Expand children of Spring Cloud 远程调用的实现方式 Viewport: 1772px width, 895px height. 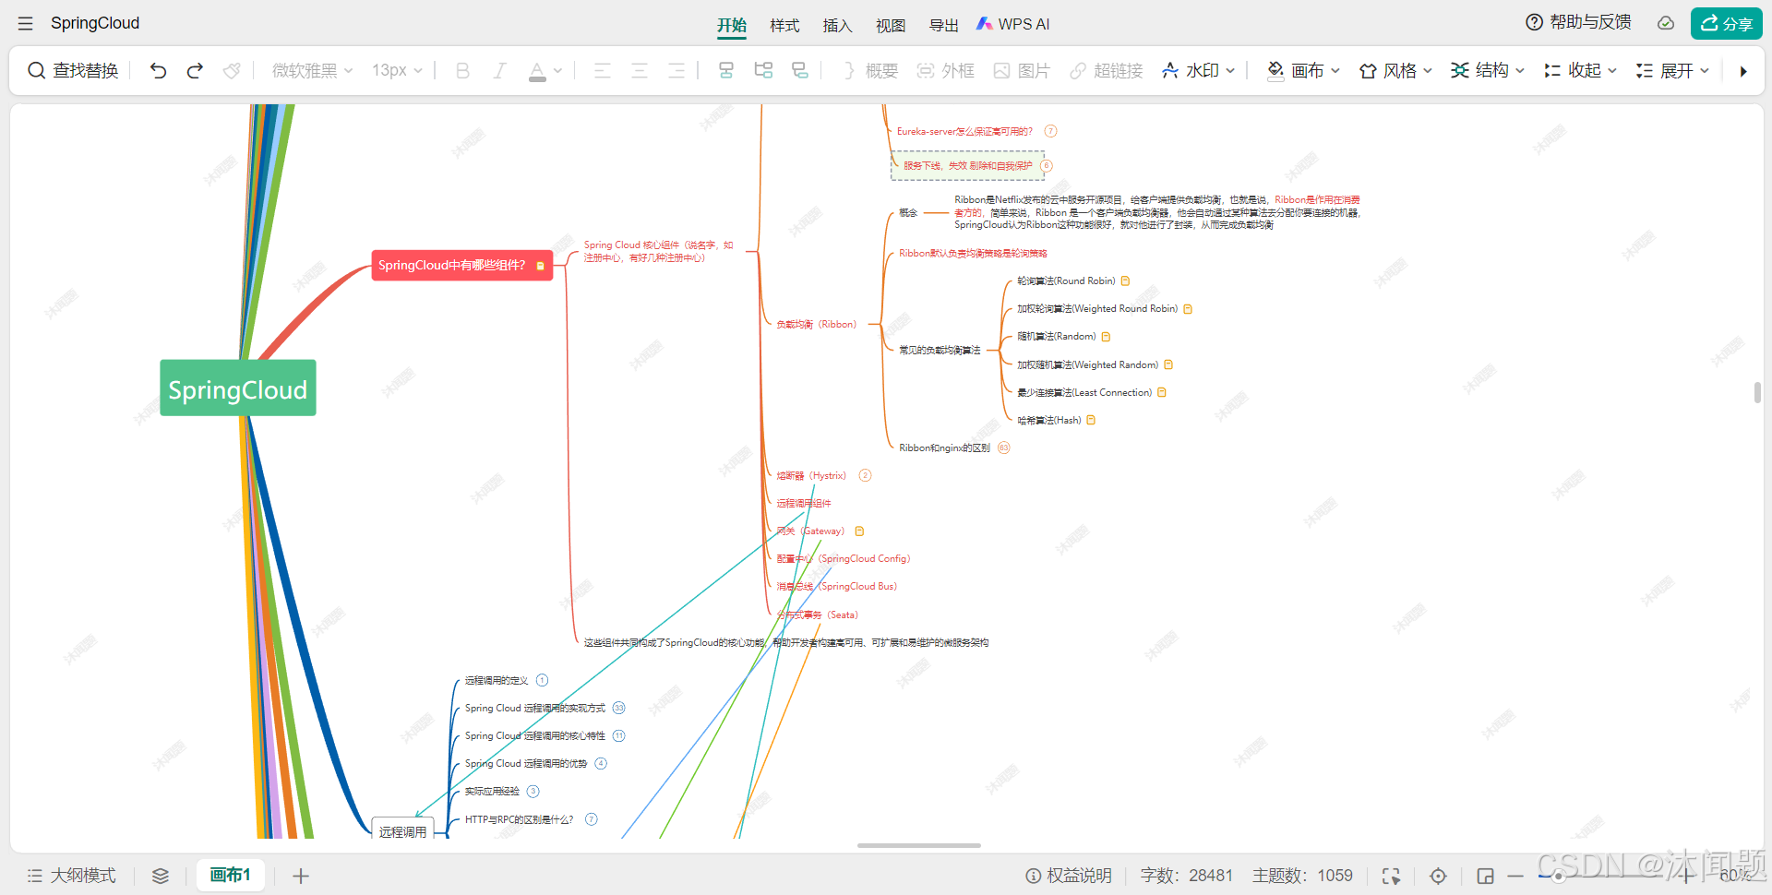(x=619, y=708)
